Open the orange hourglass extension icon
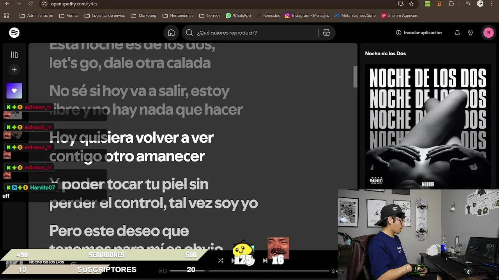Viewport: 499px width, 280px height. [439, 4]
